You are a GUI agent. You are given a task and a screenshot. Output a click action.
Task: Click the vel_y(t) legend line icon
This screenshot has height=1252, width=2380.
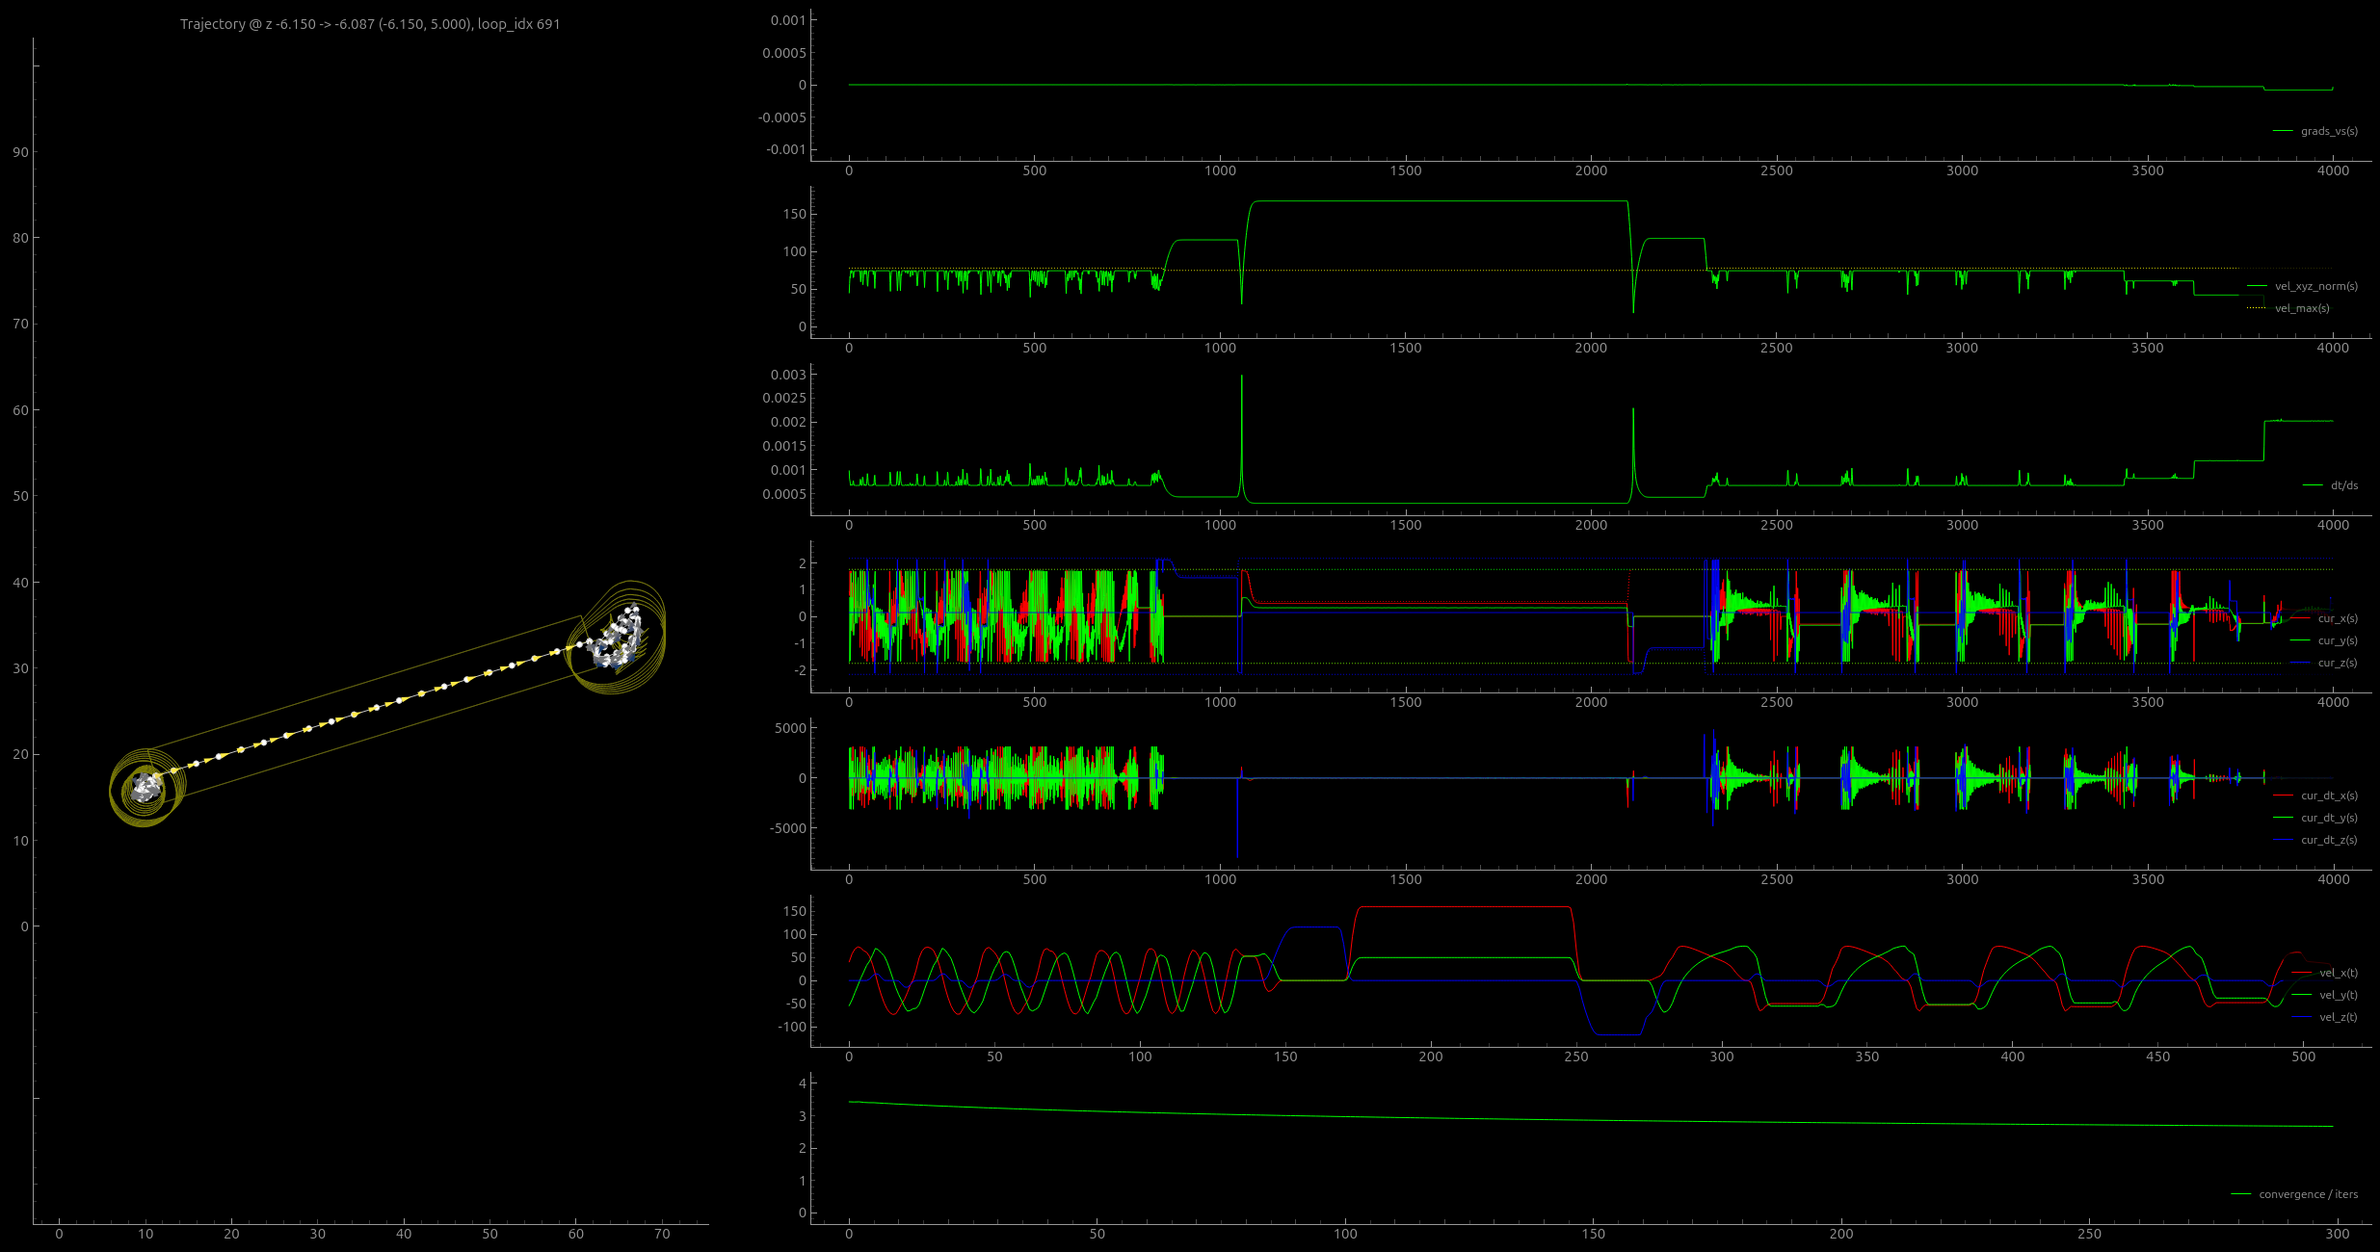[2302, 995]
